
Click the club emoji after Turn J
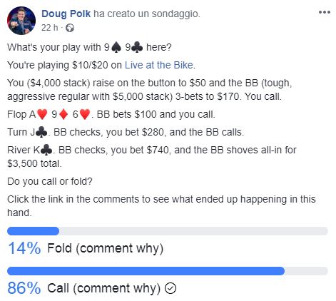click(x=41, y=132)
